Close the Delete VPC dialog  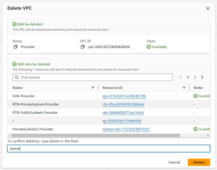click(x=208, y=8)
